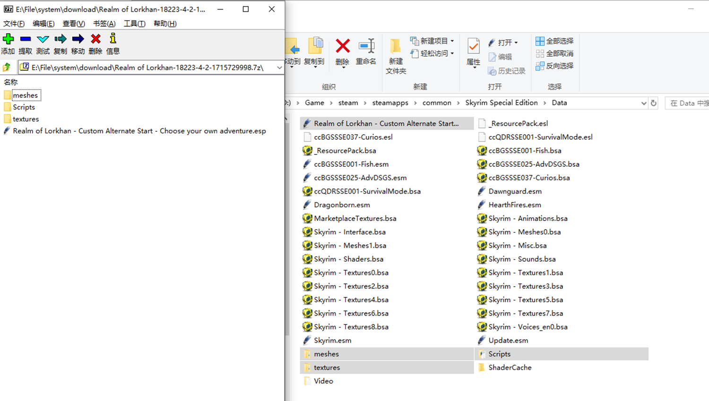Image resolution: width=709 pixels, height=401 pixels.
Task: Click Select all (全部选择) in Explorer
Action: tap(554, 41)
